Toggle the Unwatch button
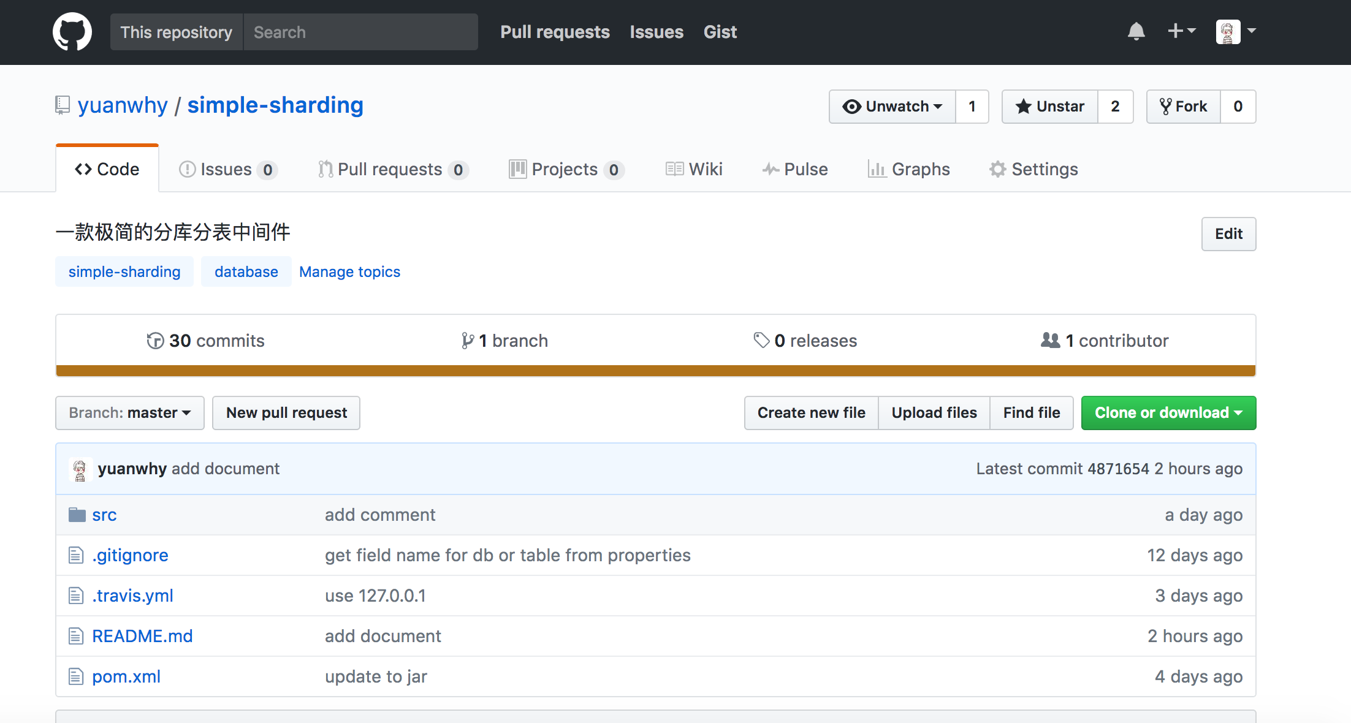This screenshot has height=723, width=1351. (892, 107)
